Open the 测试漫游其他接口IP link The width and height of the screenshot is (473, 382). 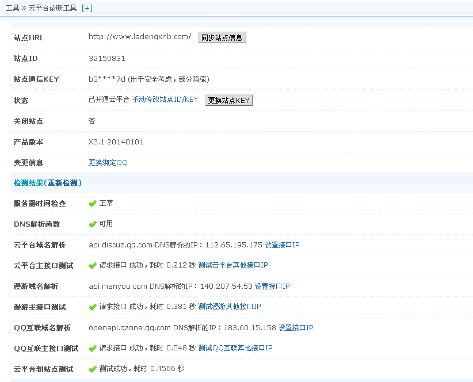(230, 307)
